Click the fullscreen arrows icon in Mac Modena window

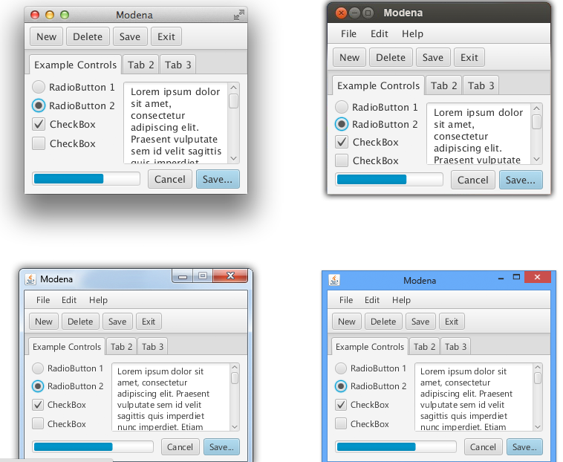(238, 15)
